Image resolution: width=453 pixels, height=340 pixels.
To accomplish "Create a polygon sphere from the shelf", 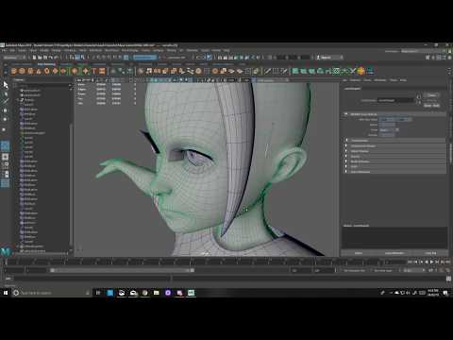I will click(x=13, y=71).
